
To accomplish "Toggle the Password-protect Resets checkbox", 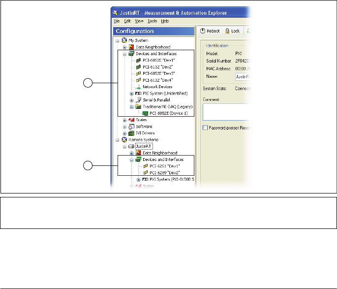I will [x=205, y=128].
